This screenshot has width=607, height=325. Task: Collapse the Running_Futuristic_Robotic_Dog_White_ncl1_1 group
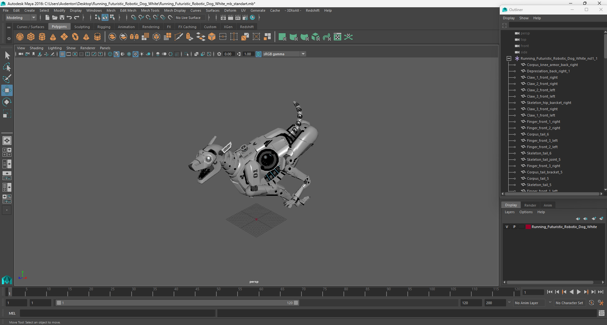point(509,58)
